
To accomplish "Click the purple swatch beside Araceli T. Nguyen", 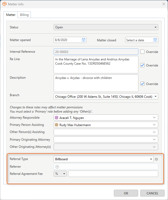I will 57,118.
